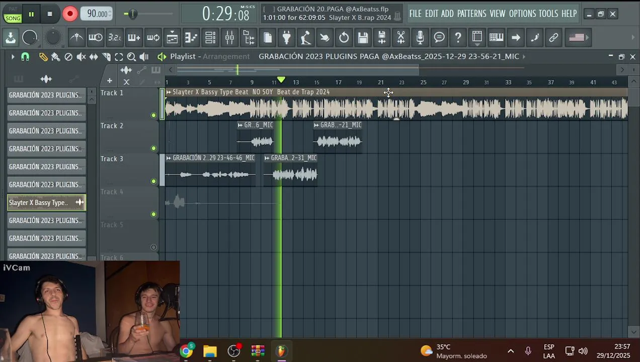Open the plugin picker plug icon
Screen dimensions: 640x362
click(287, 37)
